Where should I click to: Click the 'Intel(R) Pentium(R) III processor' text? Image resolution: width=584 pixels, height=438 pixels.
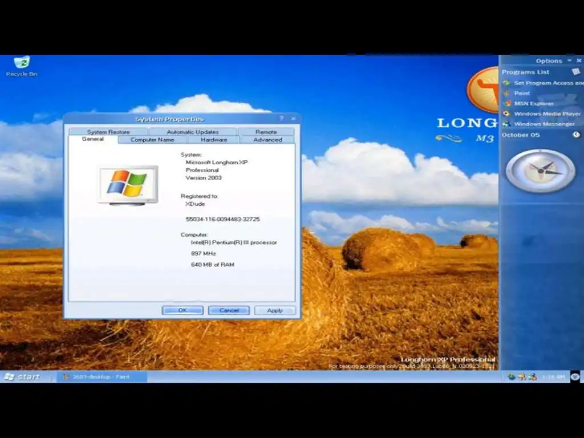click(233, 242)
